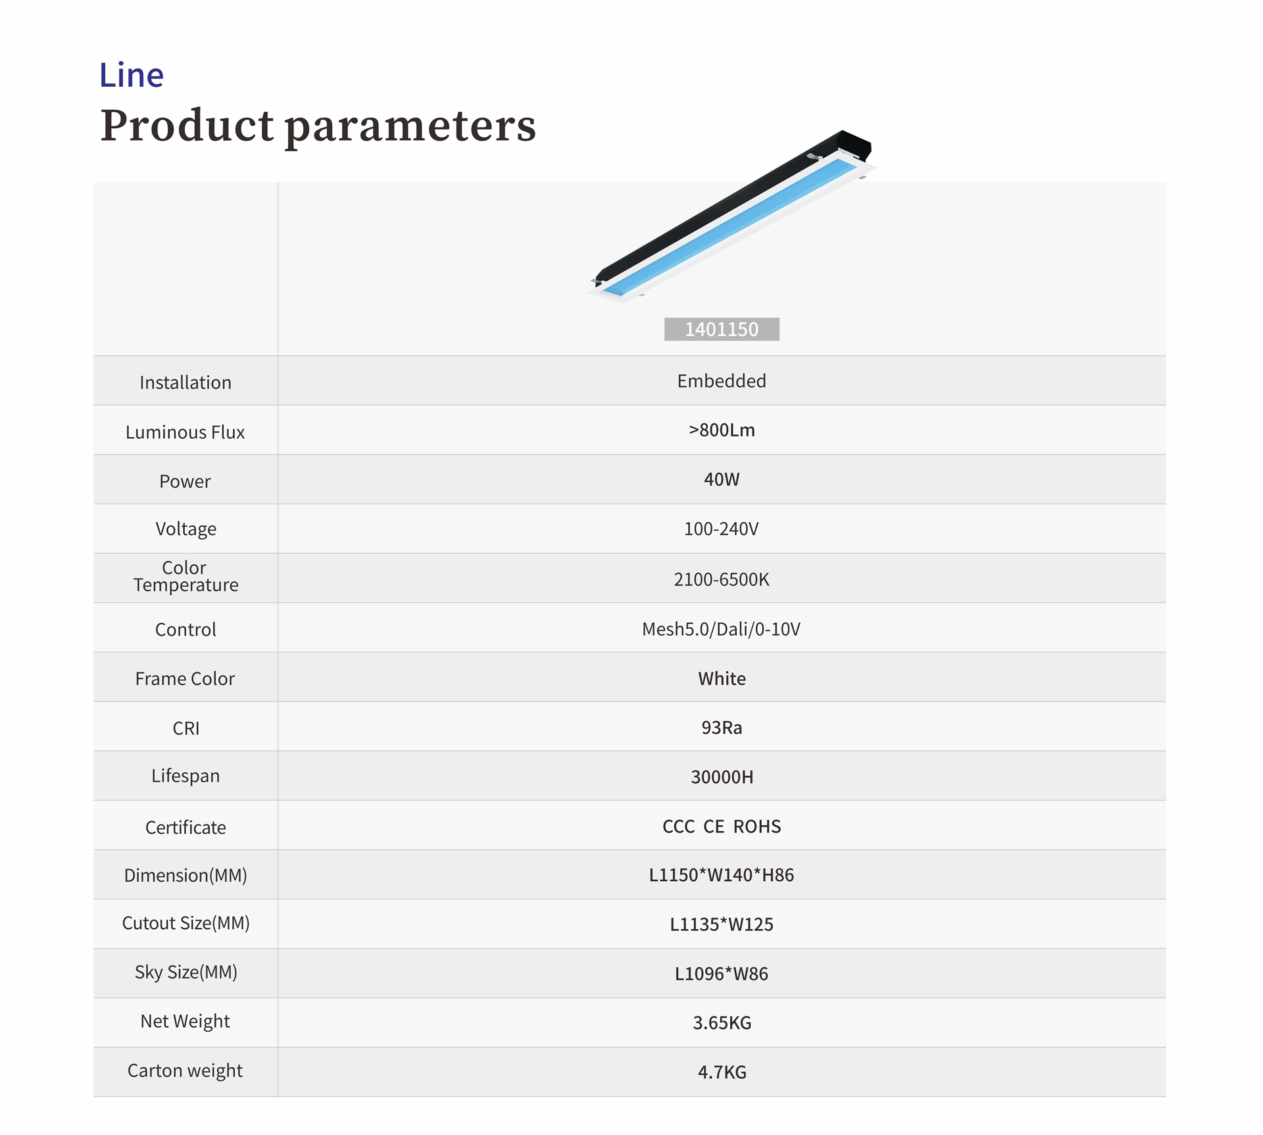Image resolution: width=1263 pixels, height=1135 pixels.
Task: Click the Product parameters title
Action: point(318,125)
